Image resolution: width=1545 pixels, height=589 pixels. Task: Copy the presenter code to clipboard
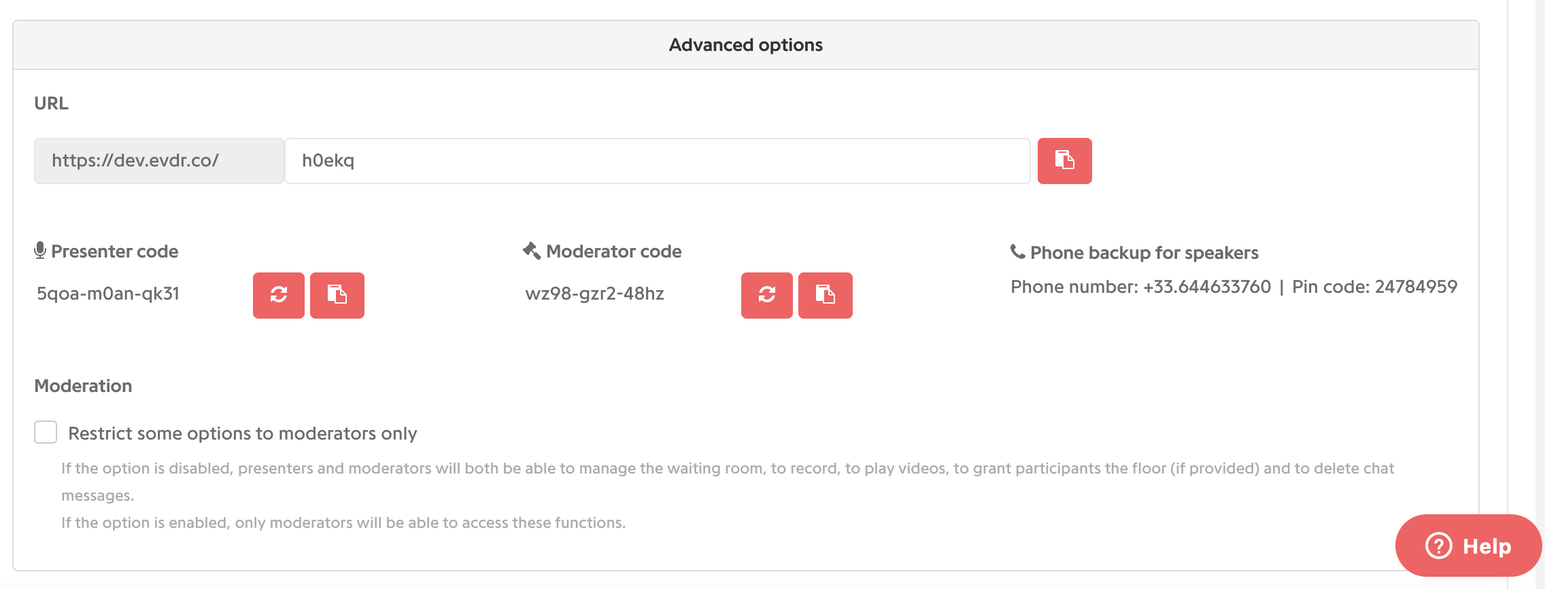point(337,296)
